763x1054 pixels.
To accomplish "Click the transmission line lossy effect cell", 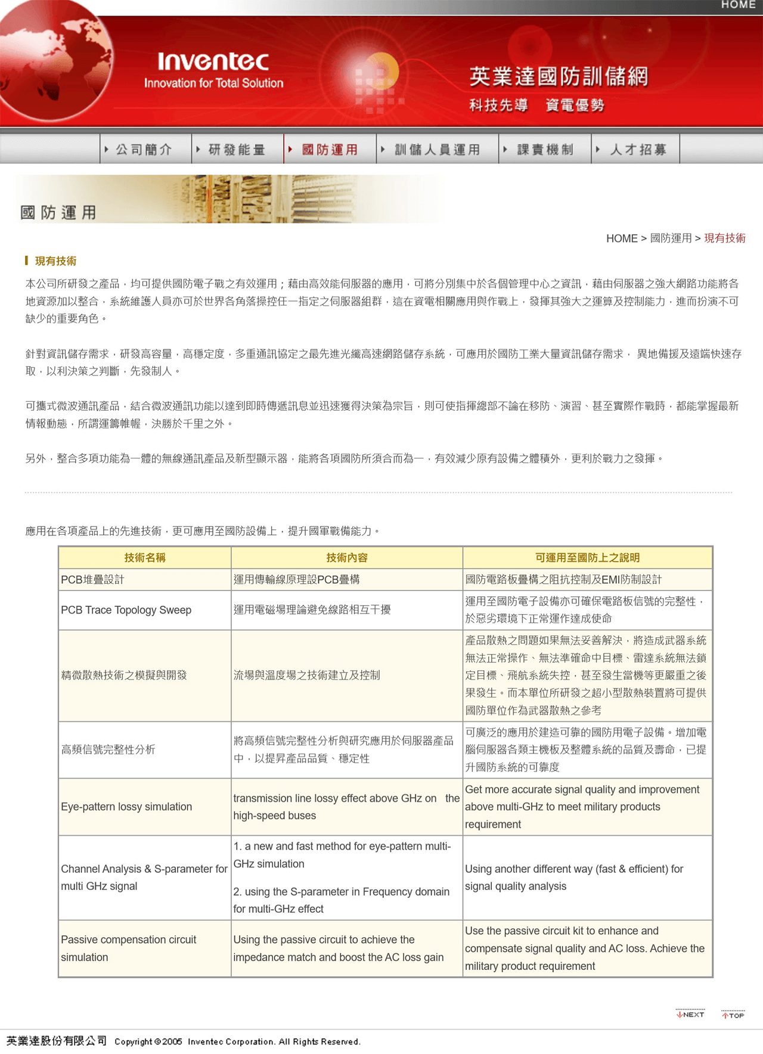I will (347, 807).
